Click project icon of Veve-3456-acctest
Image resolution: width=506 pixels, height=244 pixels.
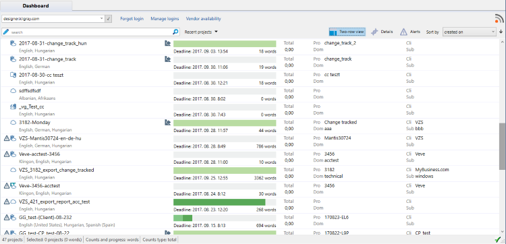coord(13,185)
